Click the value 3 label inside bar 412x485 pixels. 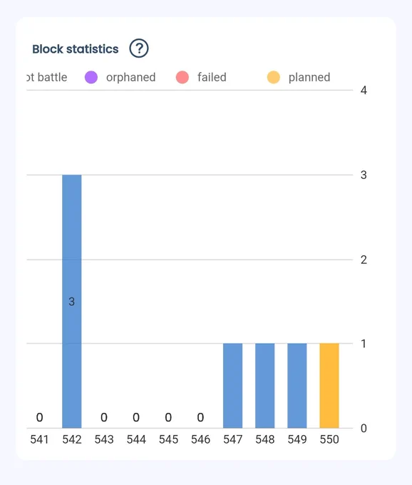point(72,302)
